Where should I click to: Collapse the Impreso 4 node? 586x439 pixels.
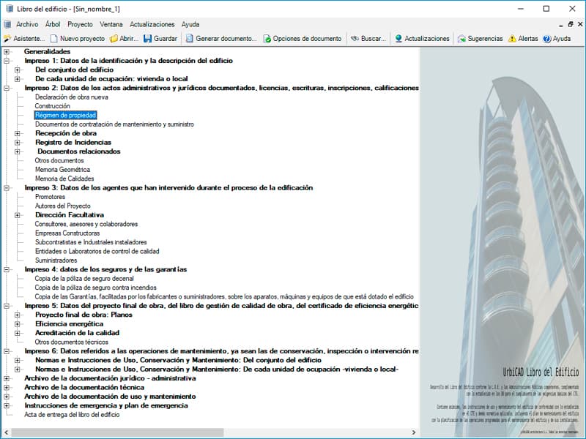pyautogui.click(x=7, y=269)
